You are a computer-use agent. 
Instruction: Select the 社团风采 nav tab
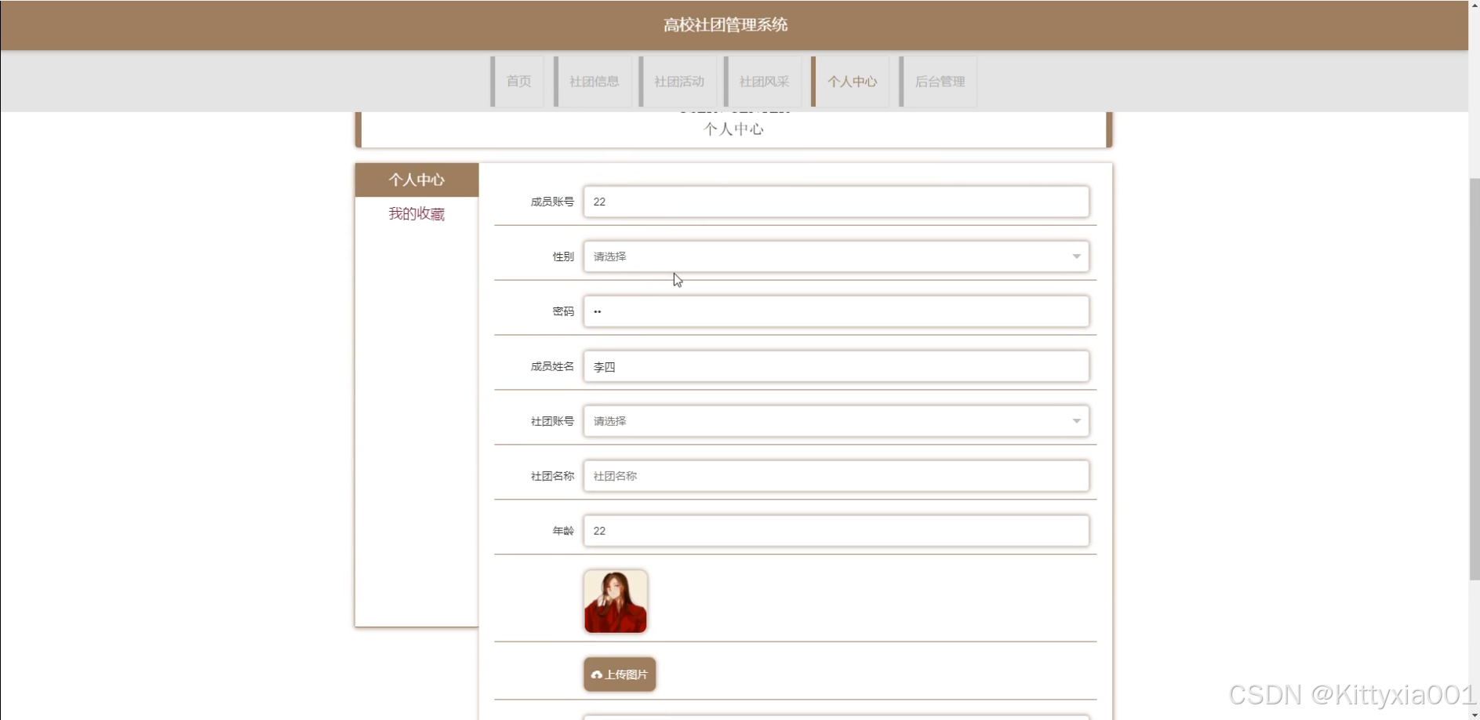pyautogui.click(x=763, y=82)
